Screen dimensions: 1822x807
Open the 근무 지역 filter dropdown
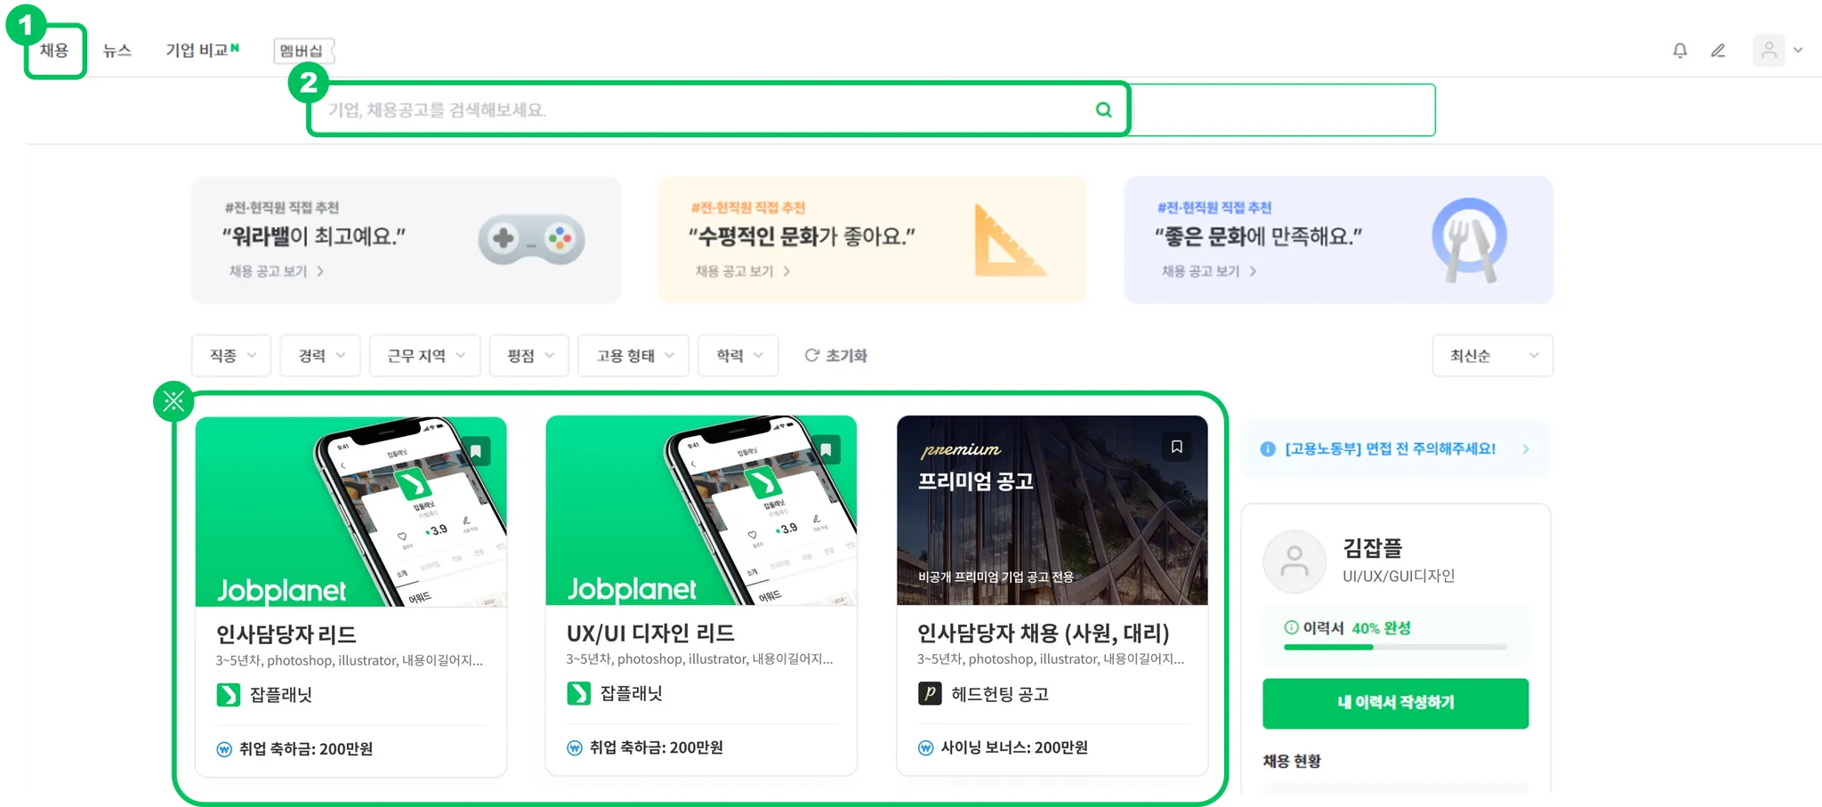425,356
